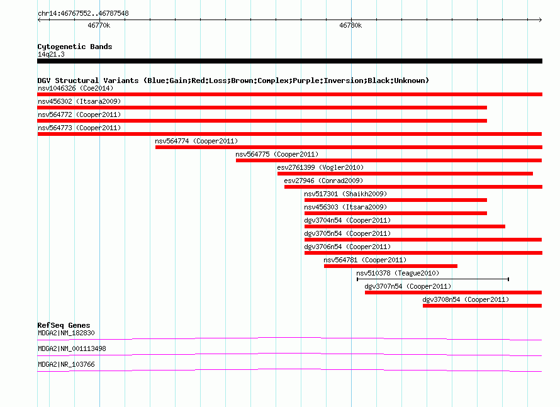The width and height of the screenshot is (560, 407).
Task: Open the MDGA2|NM_001113498 transcript label
Action: [x=72, y=348]
